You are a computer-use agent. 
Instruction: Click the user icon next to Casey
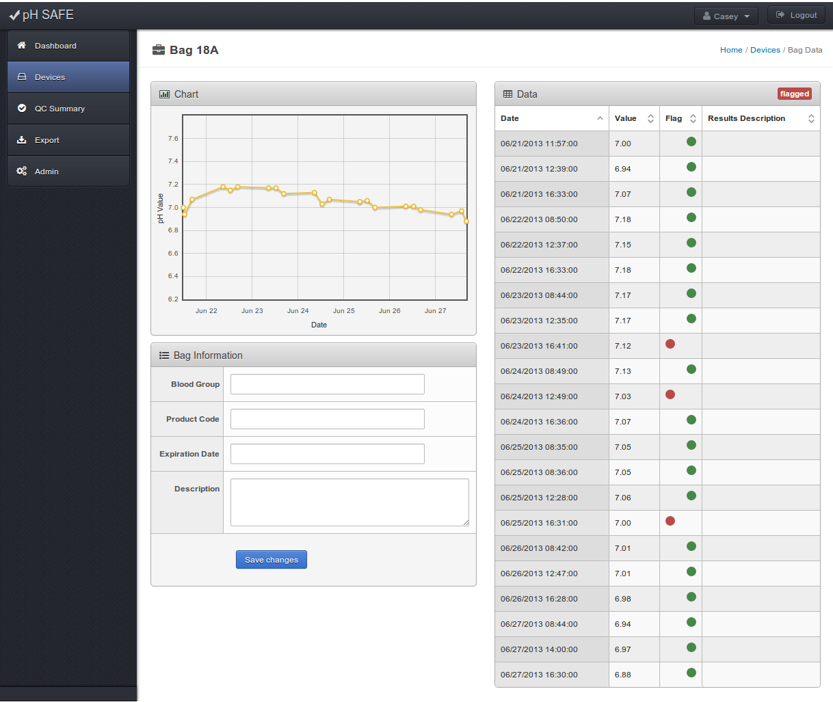coord(706,16)
